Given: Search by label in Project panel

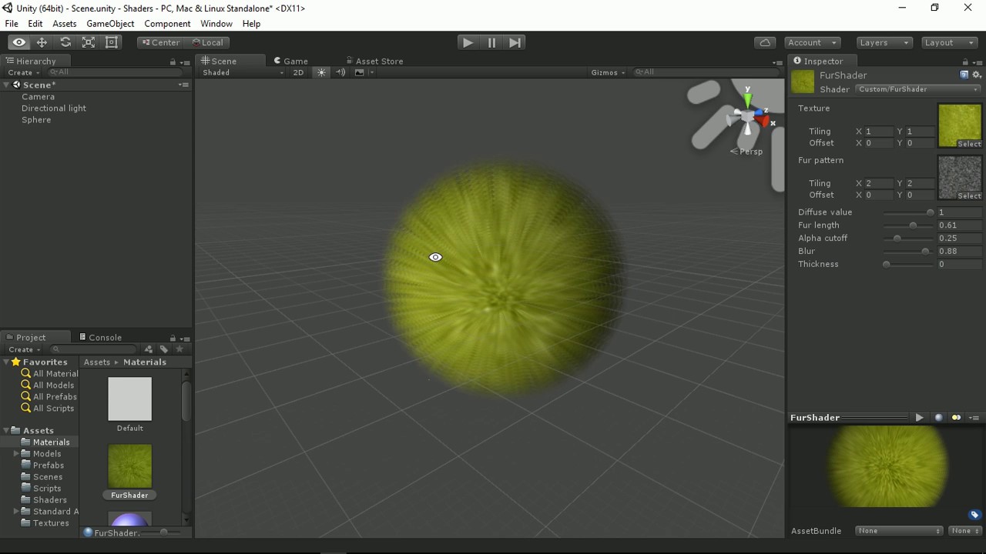Looking at the screenshot, I should click(x=164, y=349).
